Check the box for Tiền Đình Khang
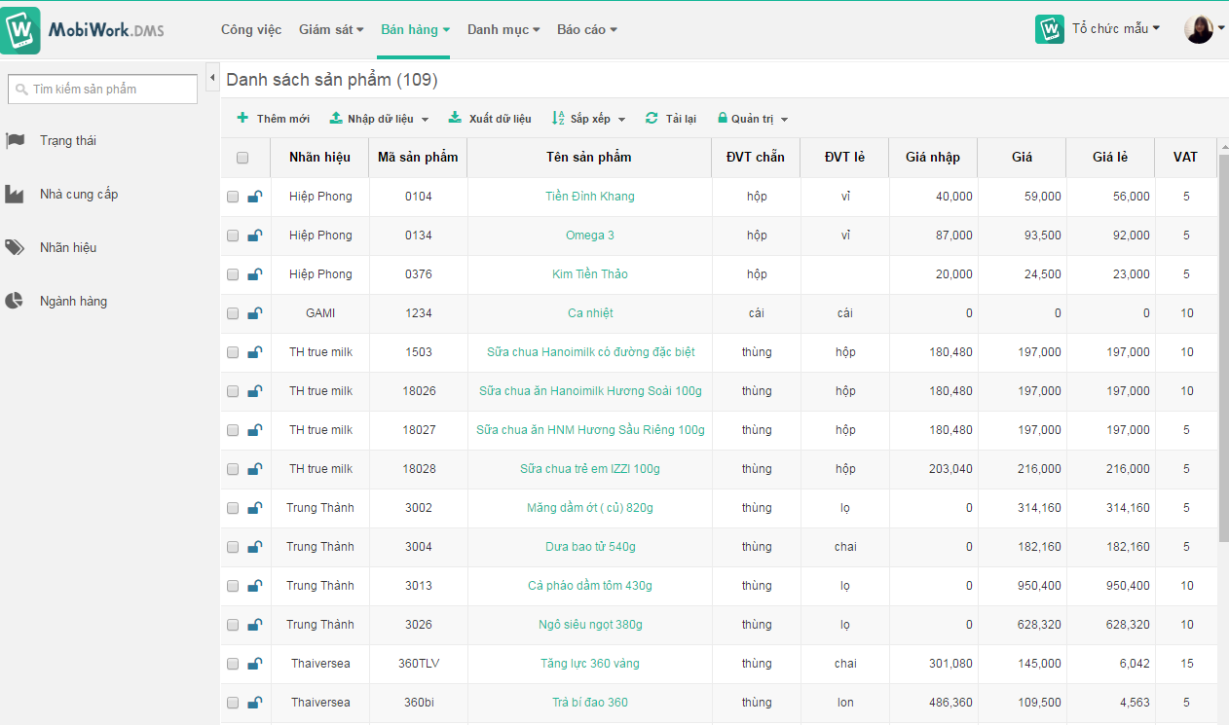The width and height of the screenshot is (1229, 725). pyautogui.click(x=233, y=197)
